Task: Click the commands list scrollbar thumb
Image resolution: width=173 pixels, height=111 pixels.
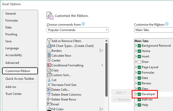Action: (x=106, y=70)
